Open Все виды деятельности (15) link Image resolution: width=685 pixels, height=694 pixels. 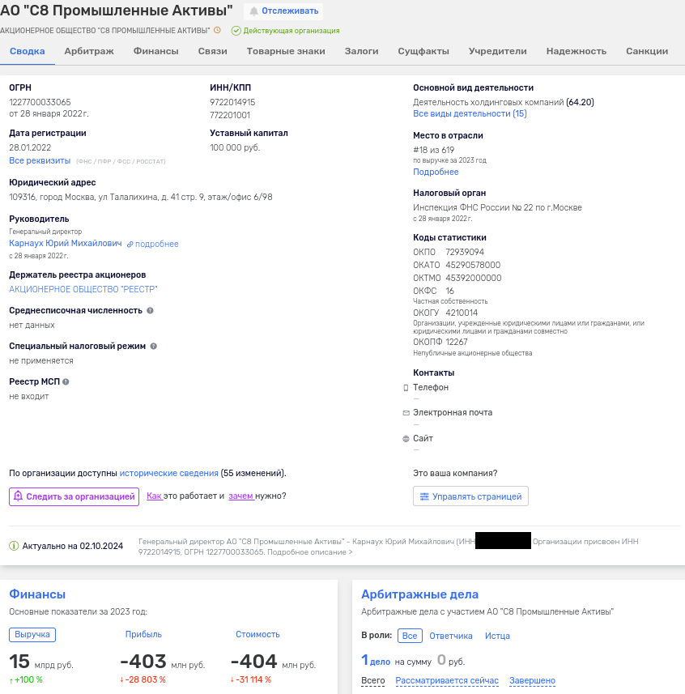click(470, 113)
